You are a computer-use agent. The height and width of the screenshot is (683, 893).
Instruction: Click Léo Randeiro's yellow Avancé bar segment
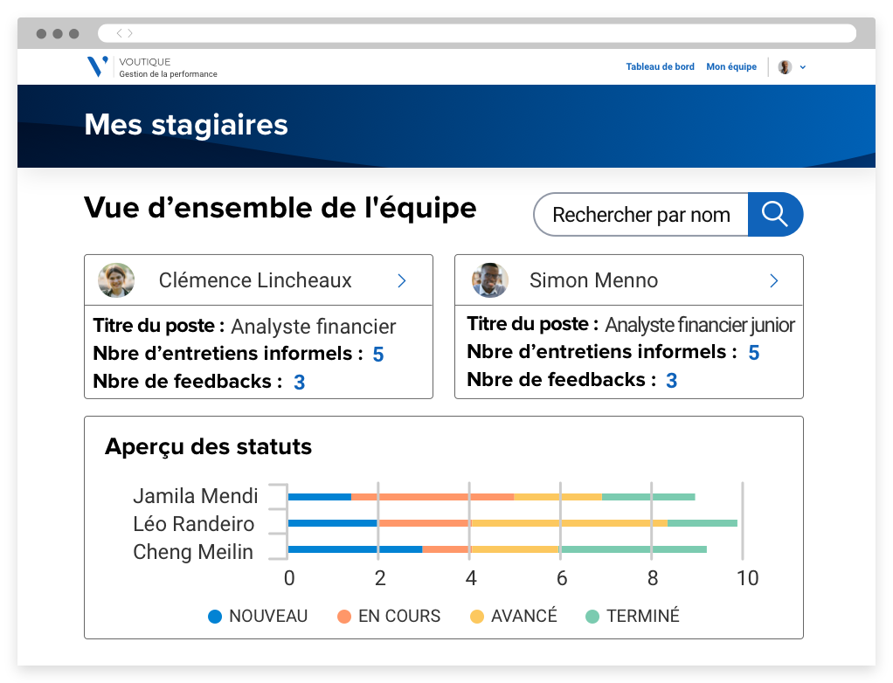pos(570,523)
